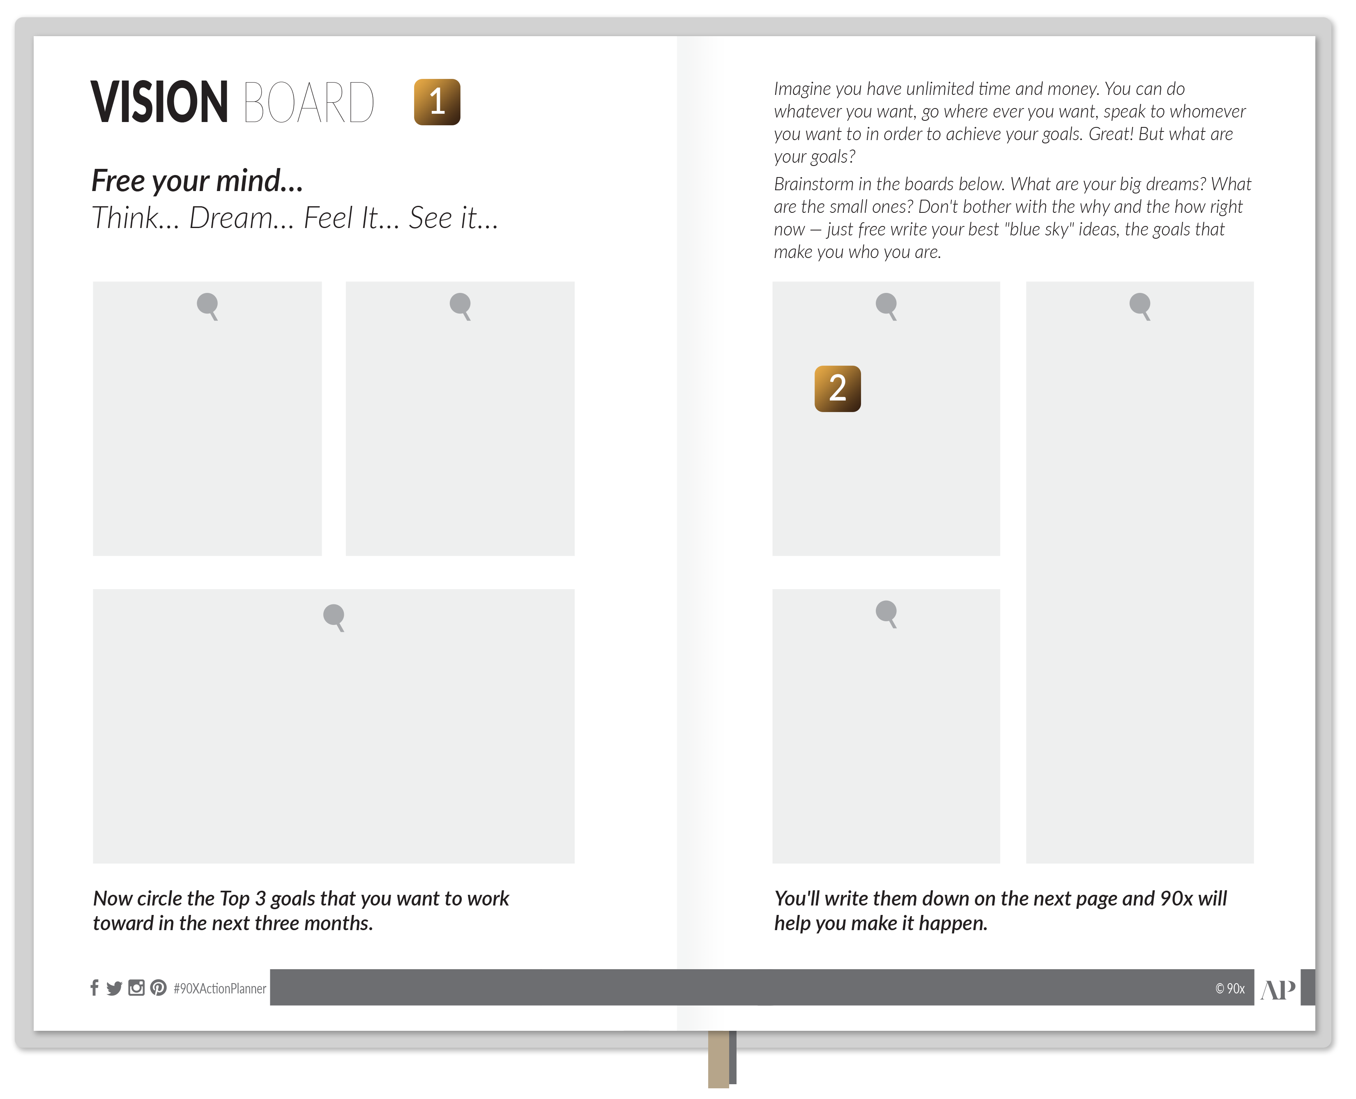The width and height of the screenshot is (1356, 1099).
Task: Click the 'Free your mind...' heading
Action: 198,181
